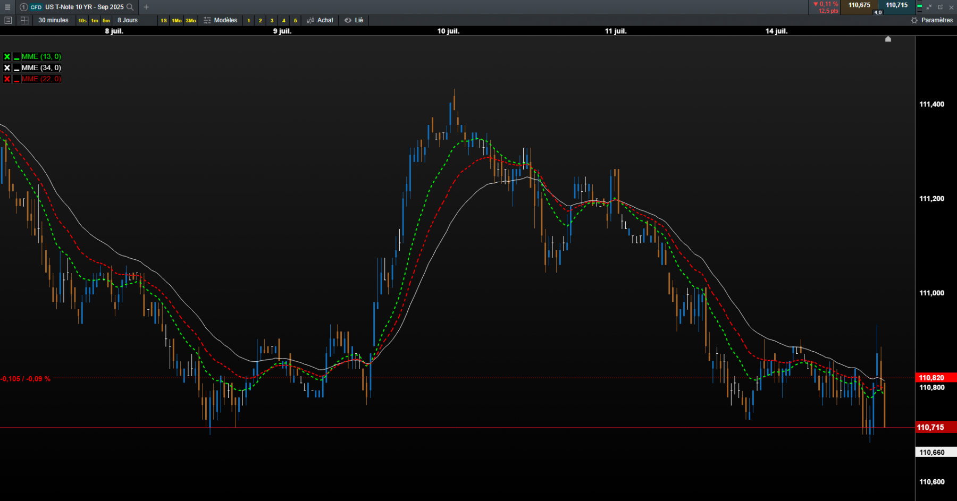Shrink the chart with the collapse arrows icon
Viewport: 957px width, 501px height.
coord(929,7)
